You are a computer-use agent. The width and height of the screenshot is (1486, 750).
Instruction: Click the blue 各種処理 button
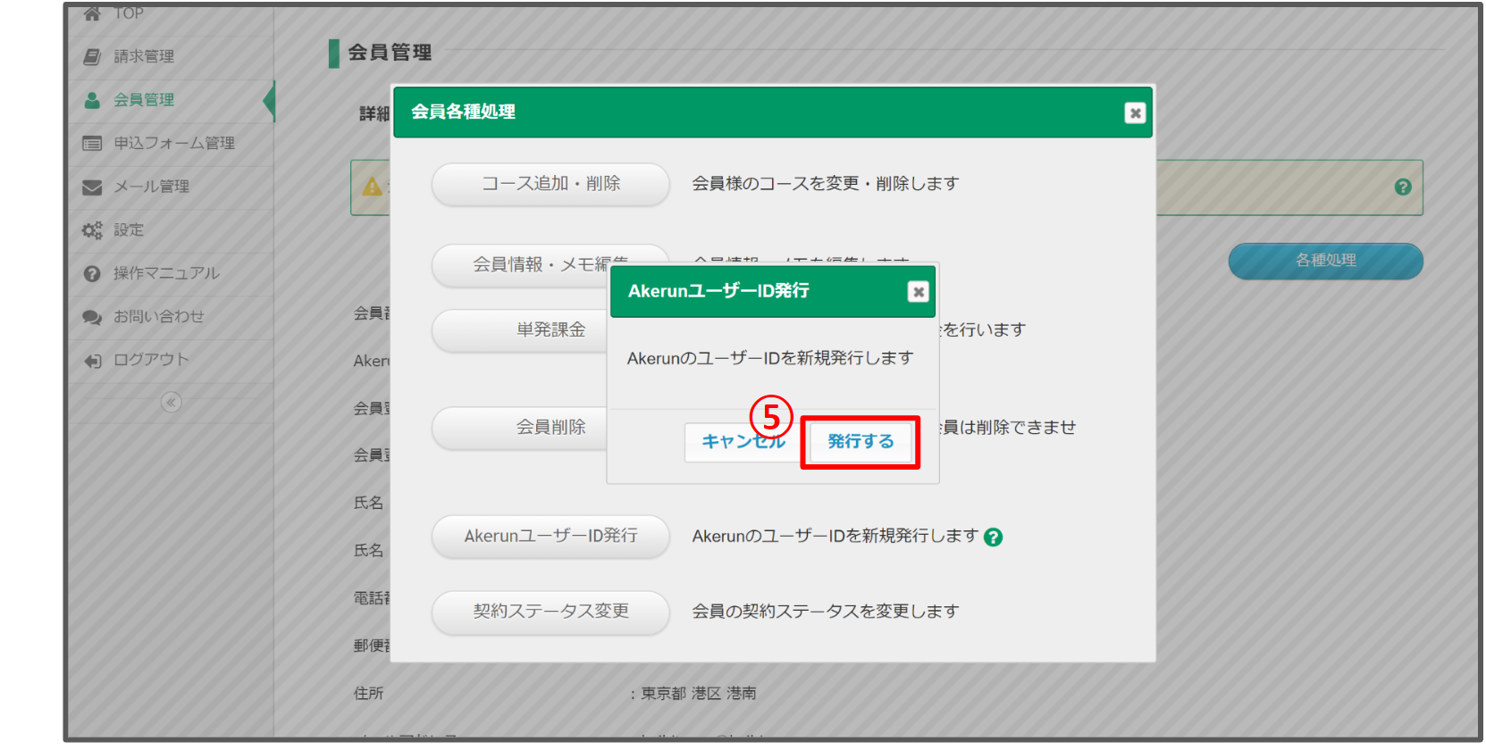coord(1325,261)
